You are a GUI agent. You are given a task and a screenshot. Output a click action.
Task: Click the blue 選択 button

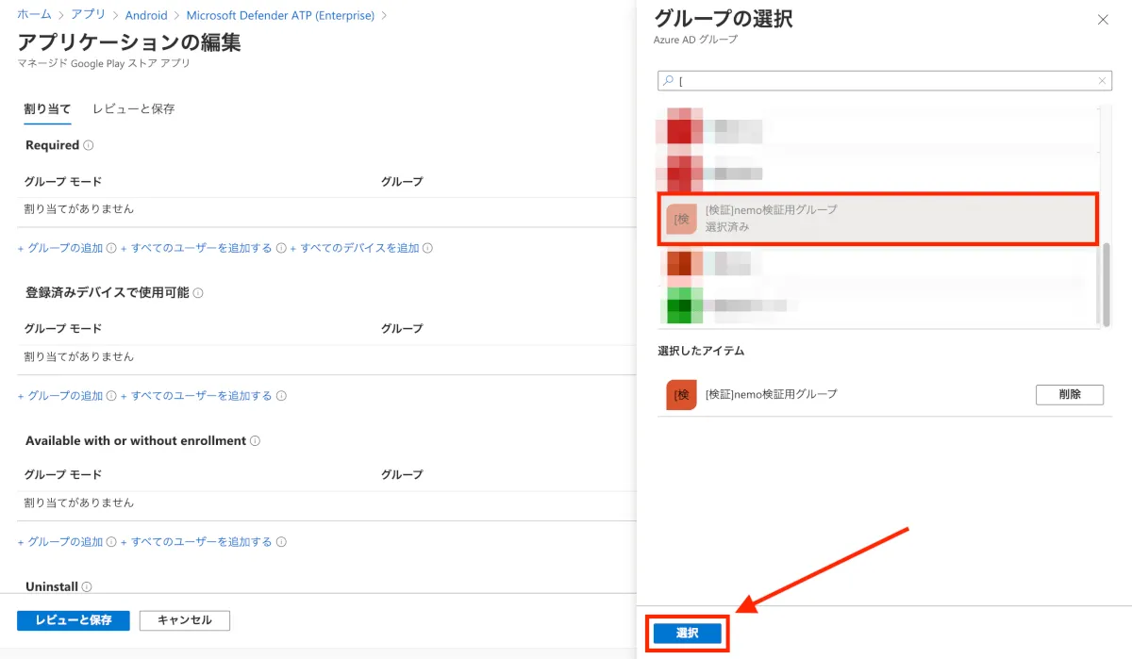coord(687,634)
